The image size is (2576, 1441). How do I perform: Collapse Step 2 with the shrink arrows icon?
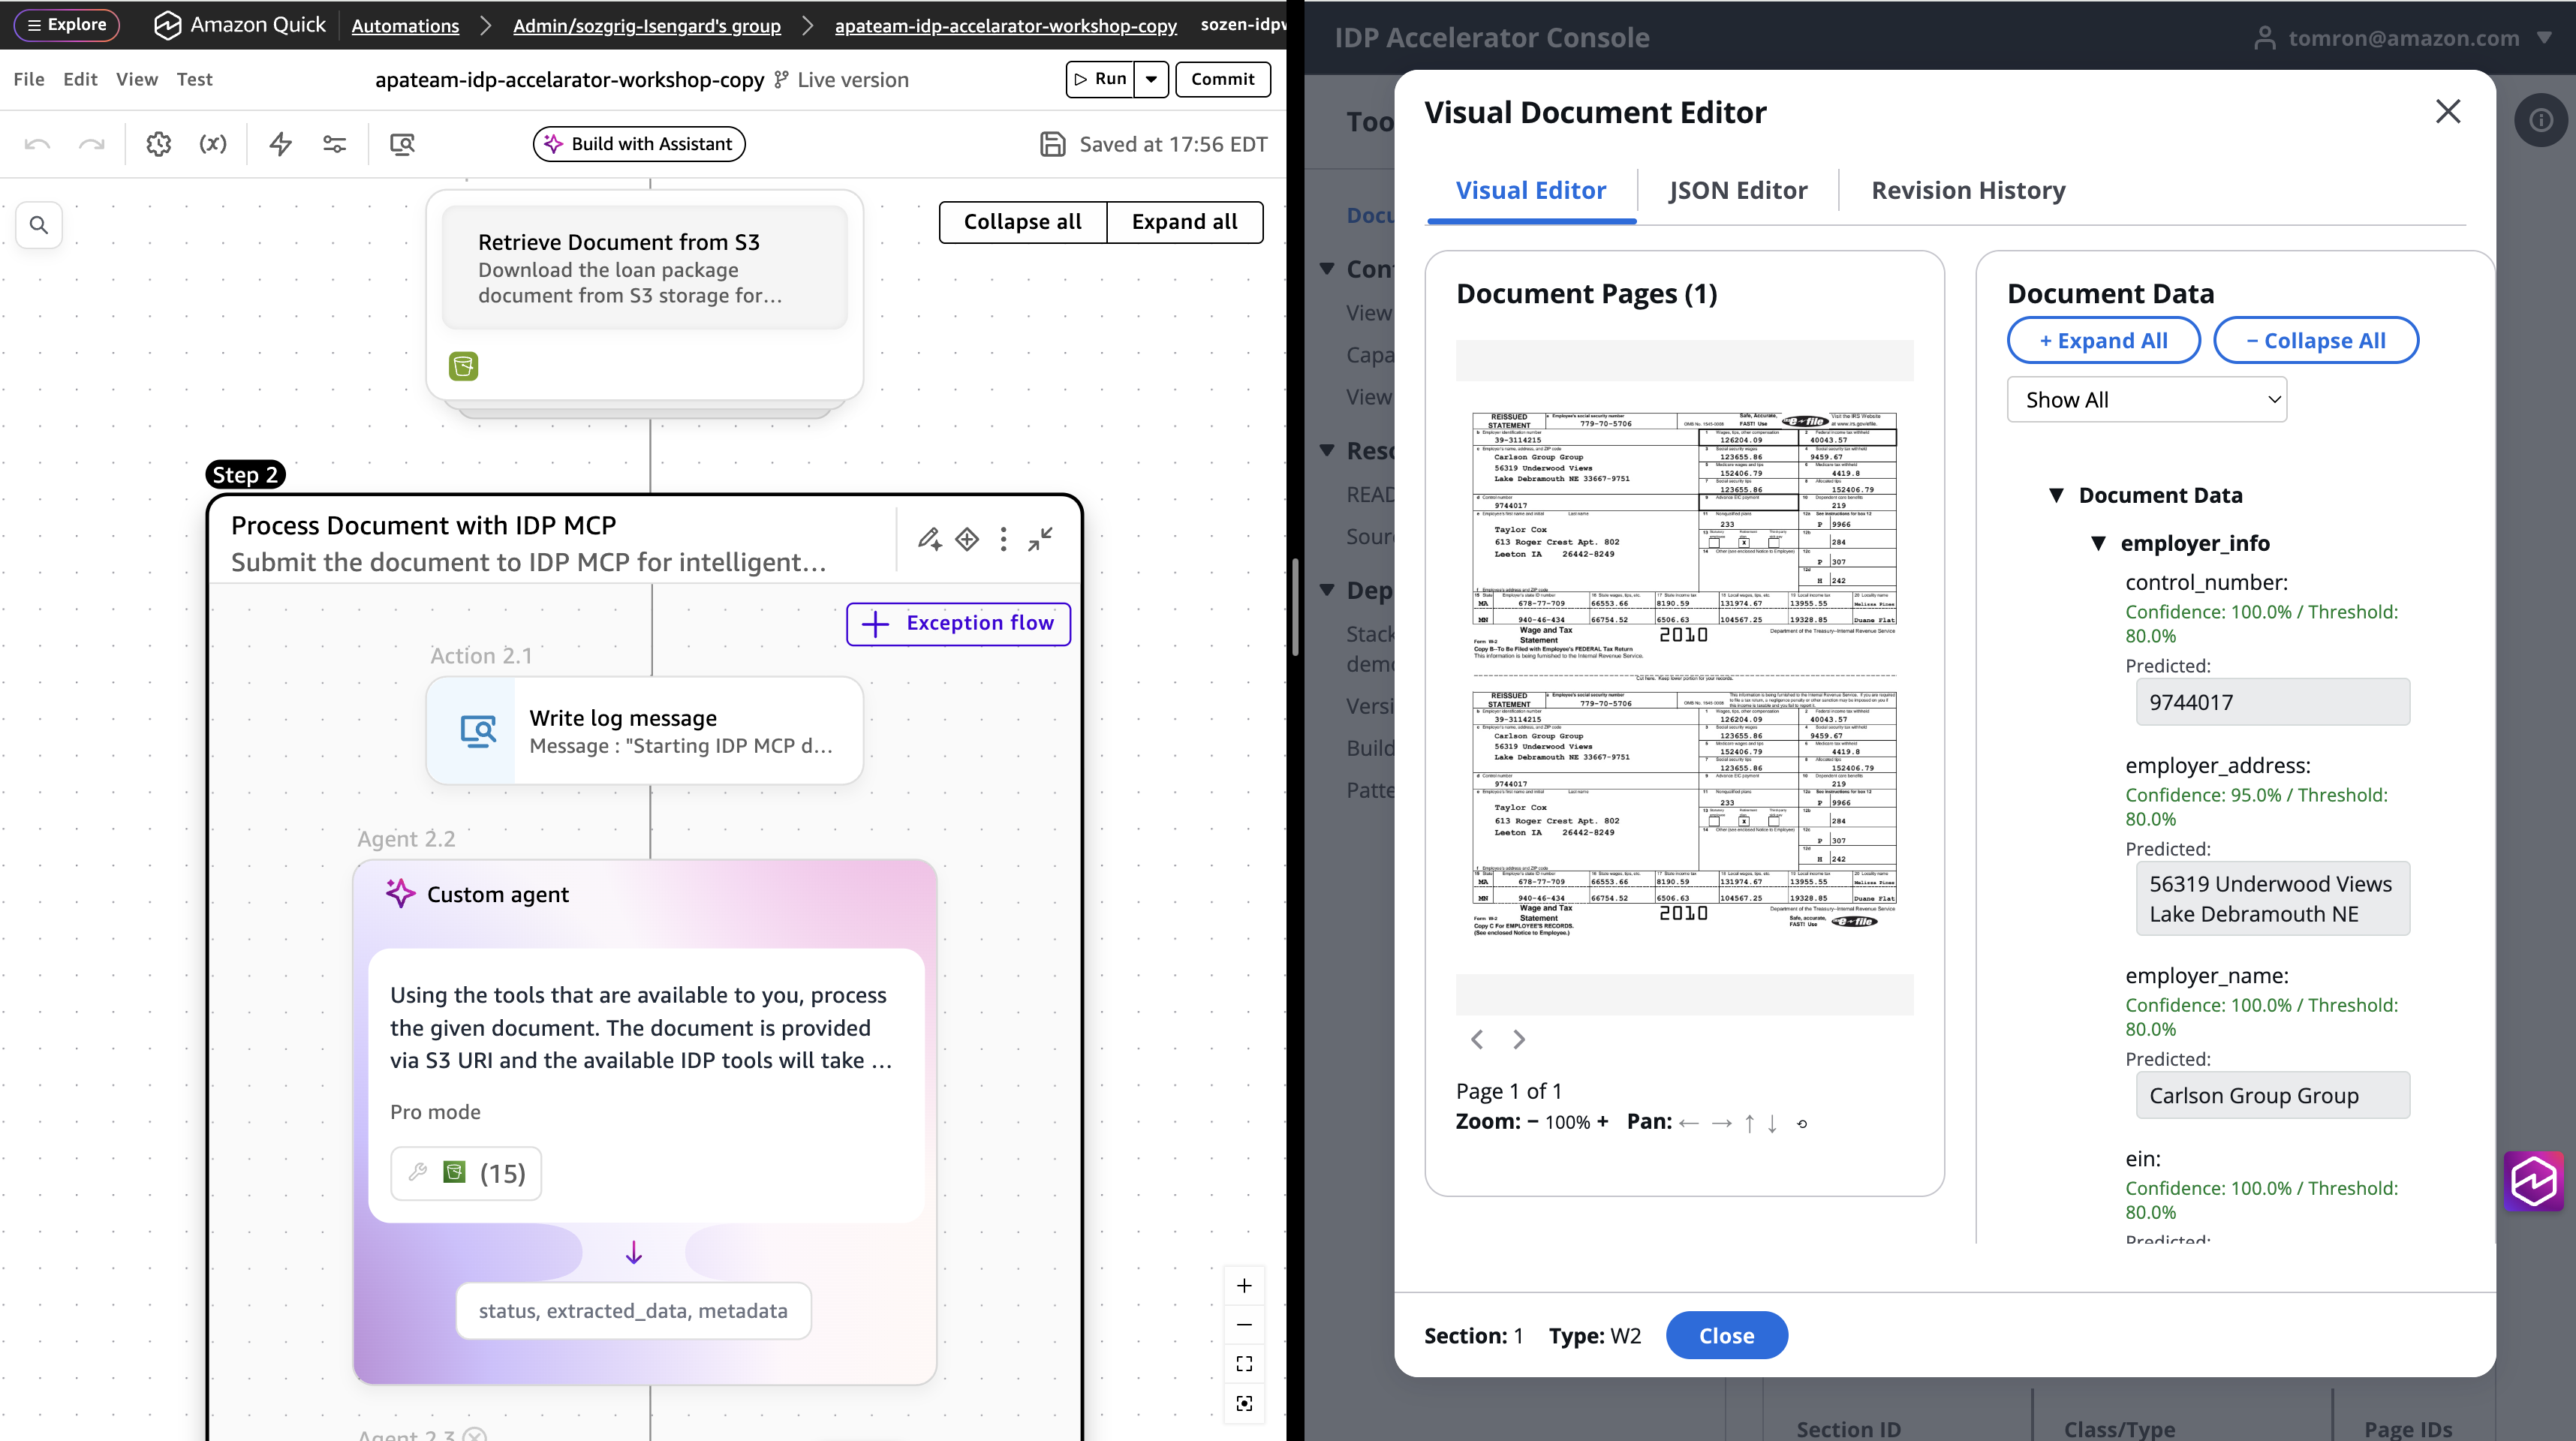[1041, 539]
